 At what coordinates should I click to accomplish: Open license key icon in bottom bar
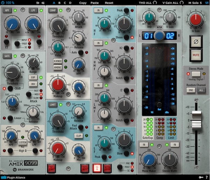(x=201, y=178)
